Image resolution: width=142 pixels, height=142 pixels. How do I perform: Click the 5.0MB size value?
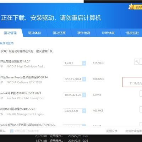[97, 95]
